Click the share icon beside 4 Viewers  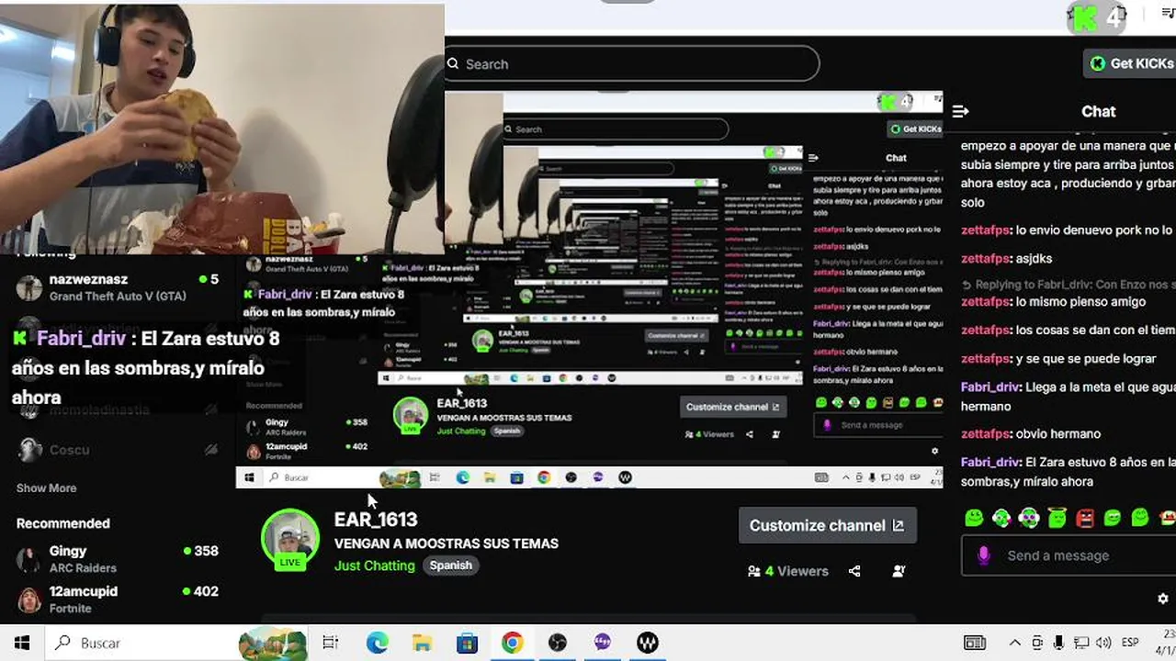[x=854, y=571]
